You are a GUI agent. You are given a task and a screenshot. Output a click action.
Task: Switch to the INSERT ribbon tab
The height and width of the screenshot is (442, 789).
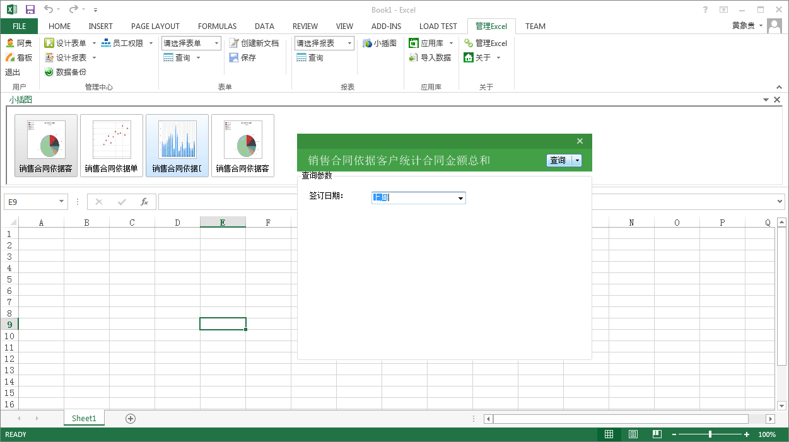click(x=101, y=26)
